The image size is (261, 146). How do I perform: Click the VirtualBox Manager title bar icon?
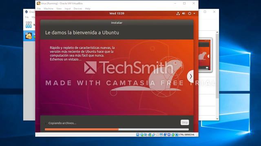point(26,12)
